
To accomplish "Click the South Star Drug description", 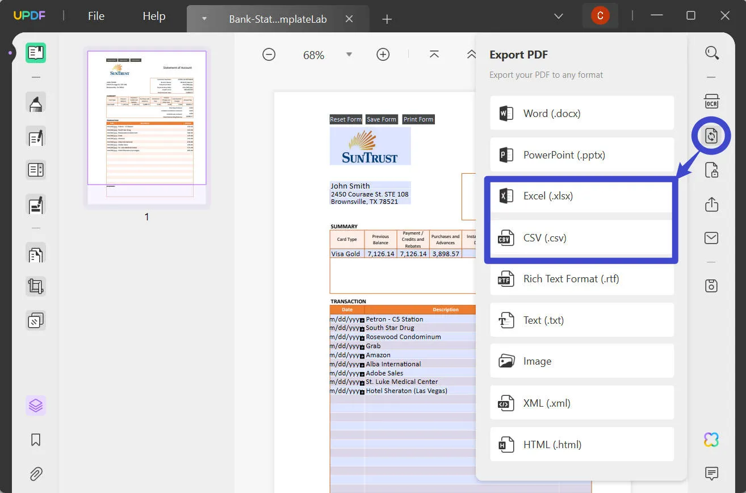I will tap(390, 328).
